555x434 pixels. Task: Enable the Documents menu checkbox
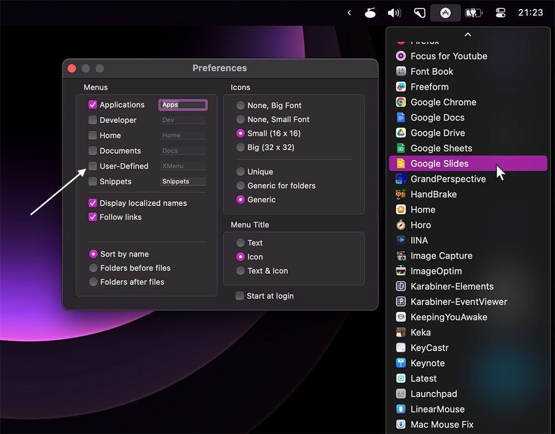pyautogui.click(x=92, y=151)
